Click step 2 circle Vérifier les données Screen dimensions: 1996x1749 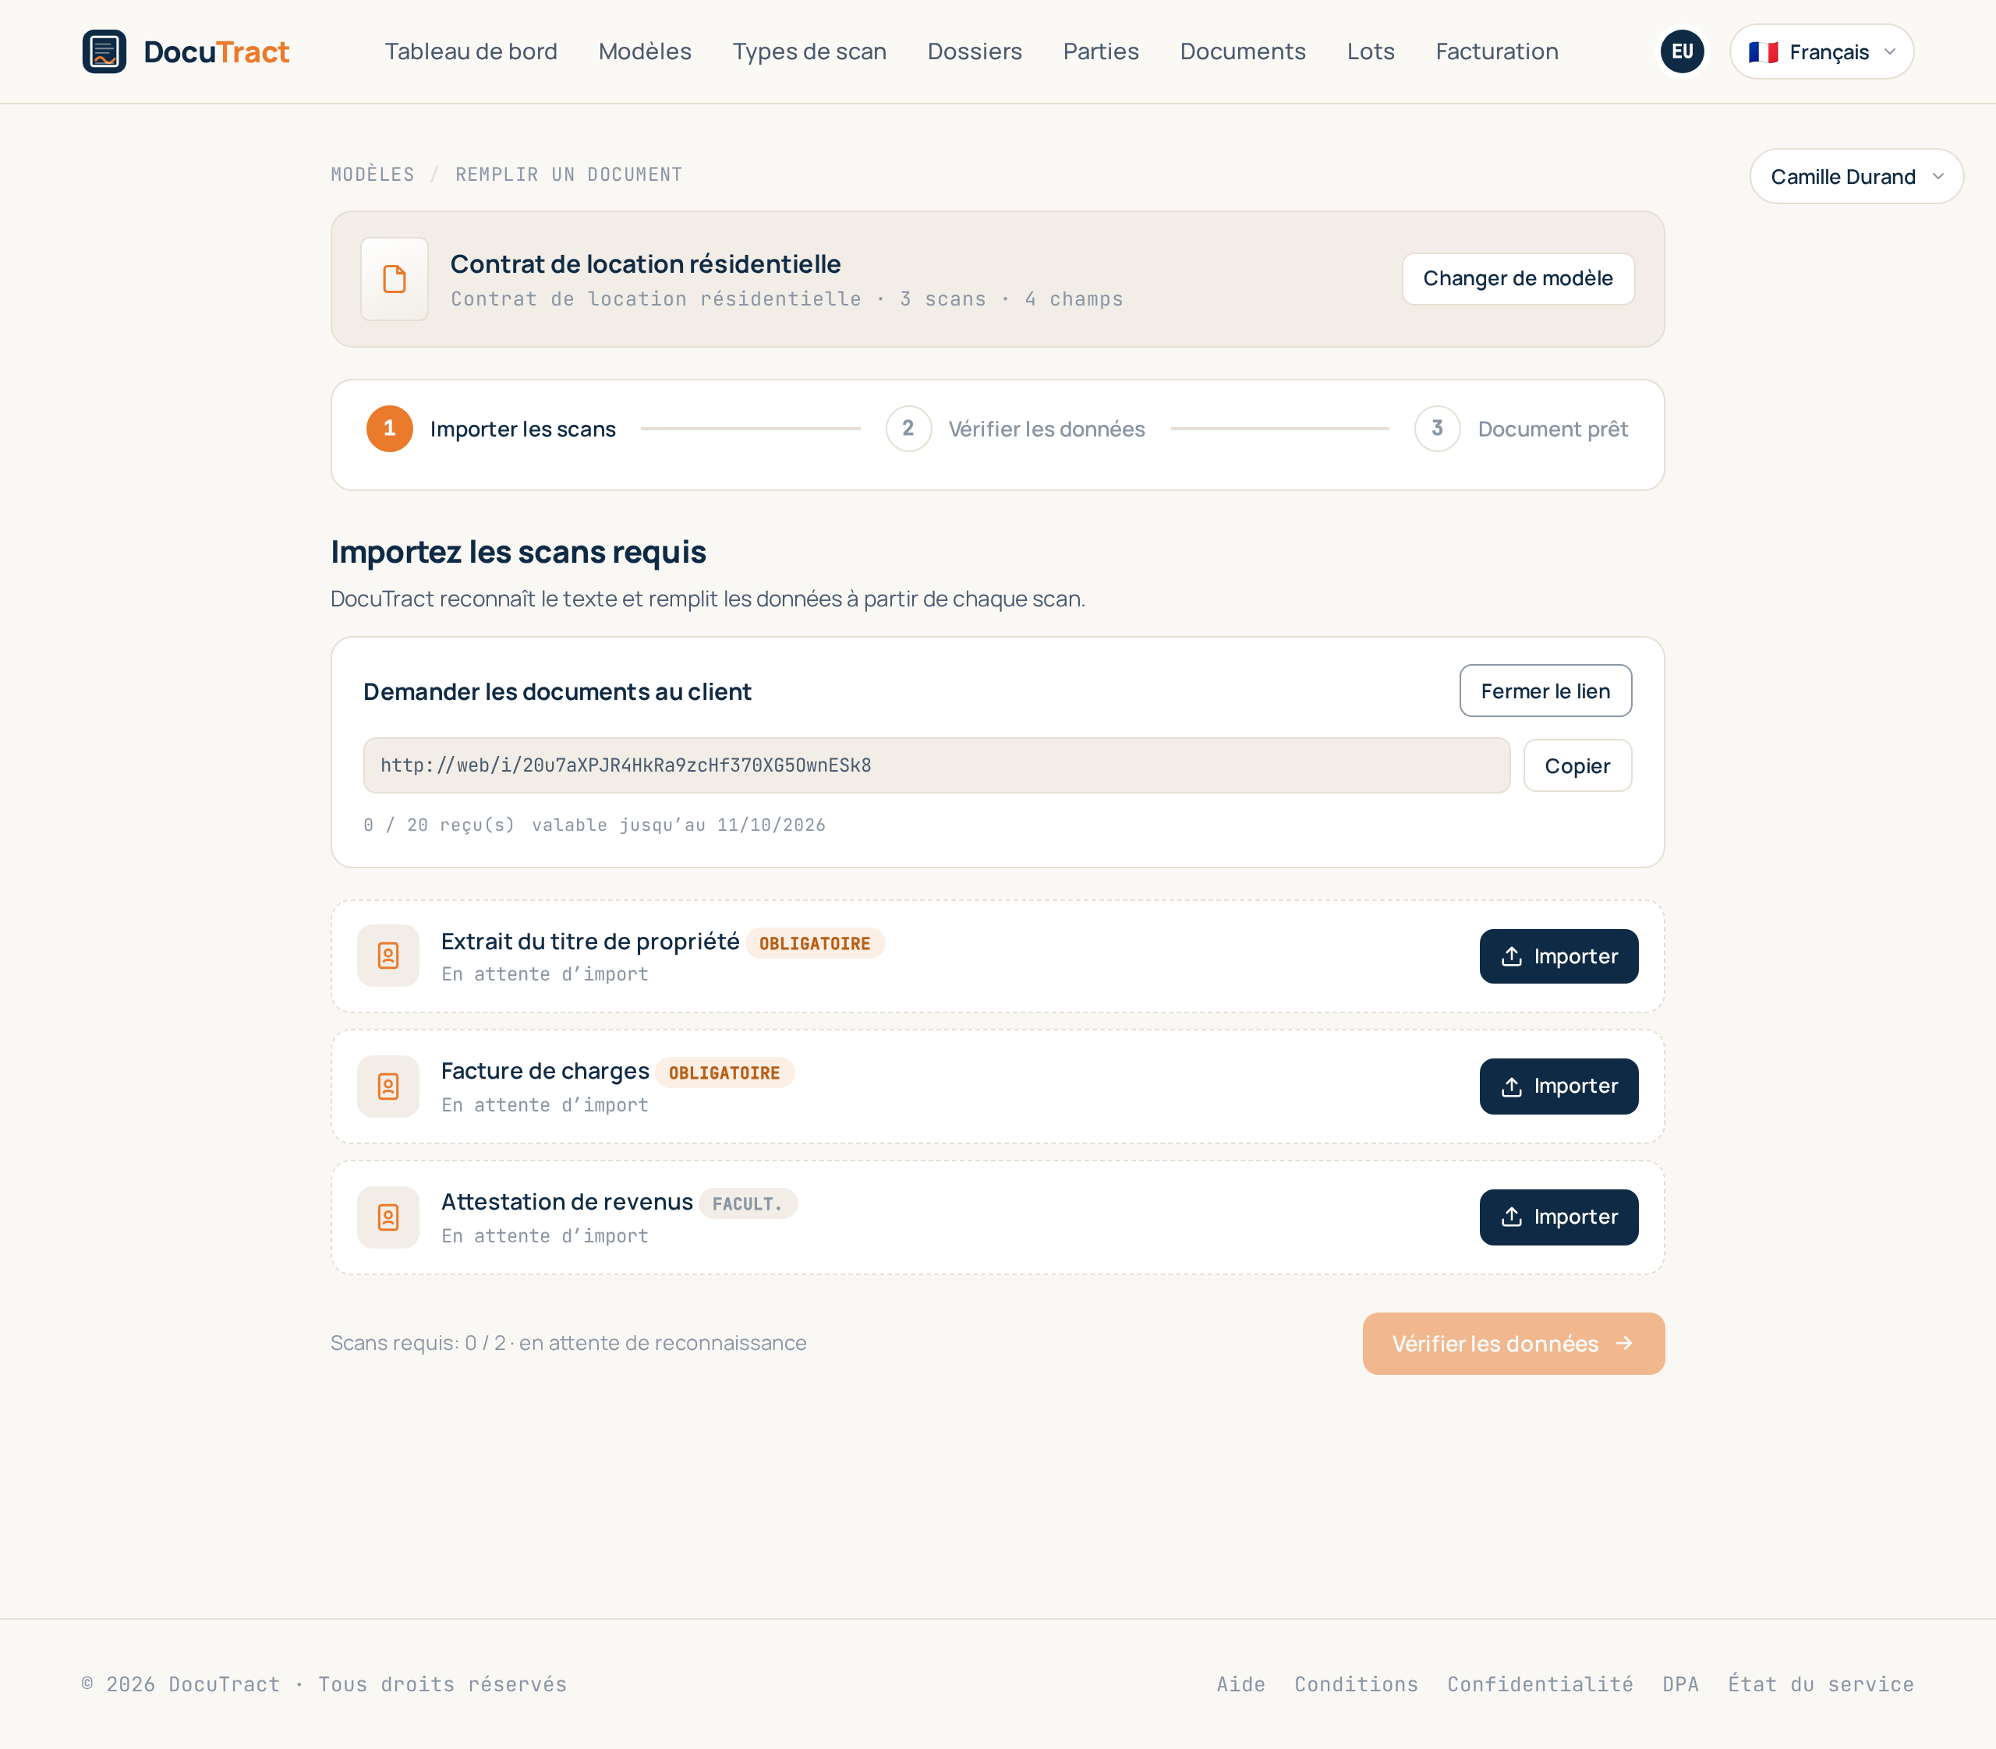tap(908, 429)
